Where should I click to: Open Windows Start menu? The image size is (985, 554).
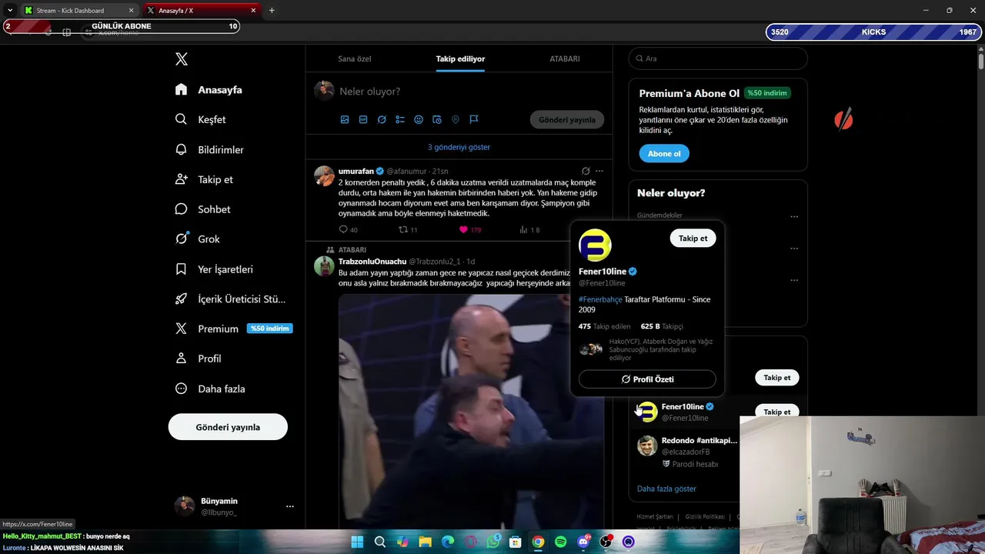357,542
